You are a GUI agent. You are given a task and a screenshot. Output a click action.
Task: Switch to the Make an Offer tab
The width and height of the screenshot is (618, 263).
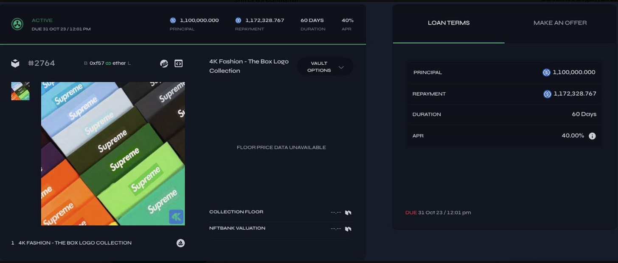[x=560, y=23]
